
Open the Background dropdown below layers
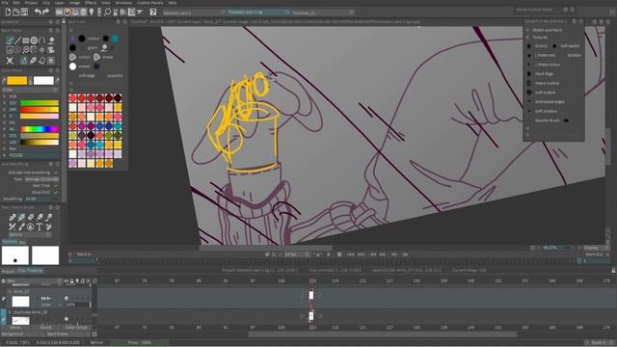pyautogui.click(x=21, y=334)
